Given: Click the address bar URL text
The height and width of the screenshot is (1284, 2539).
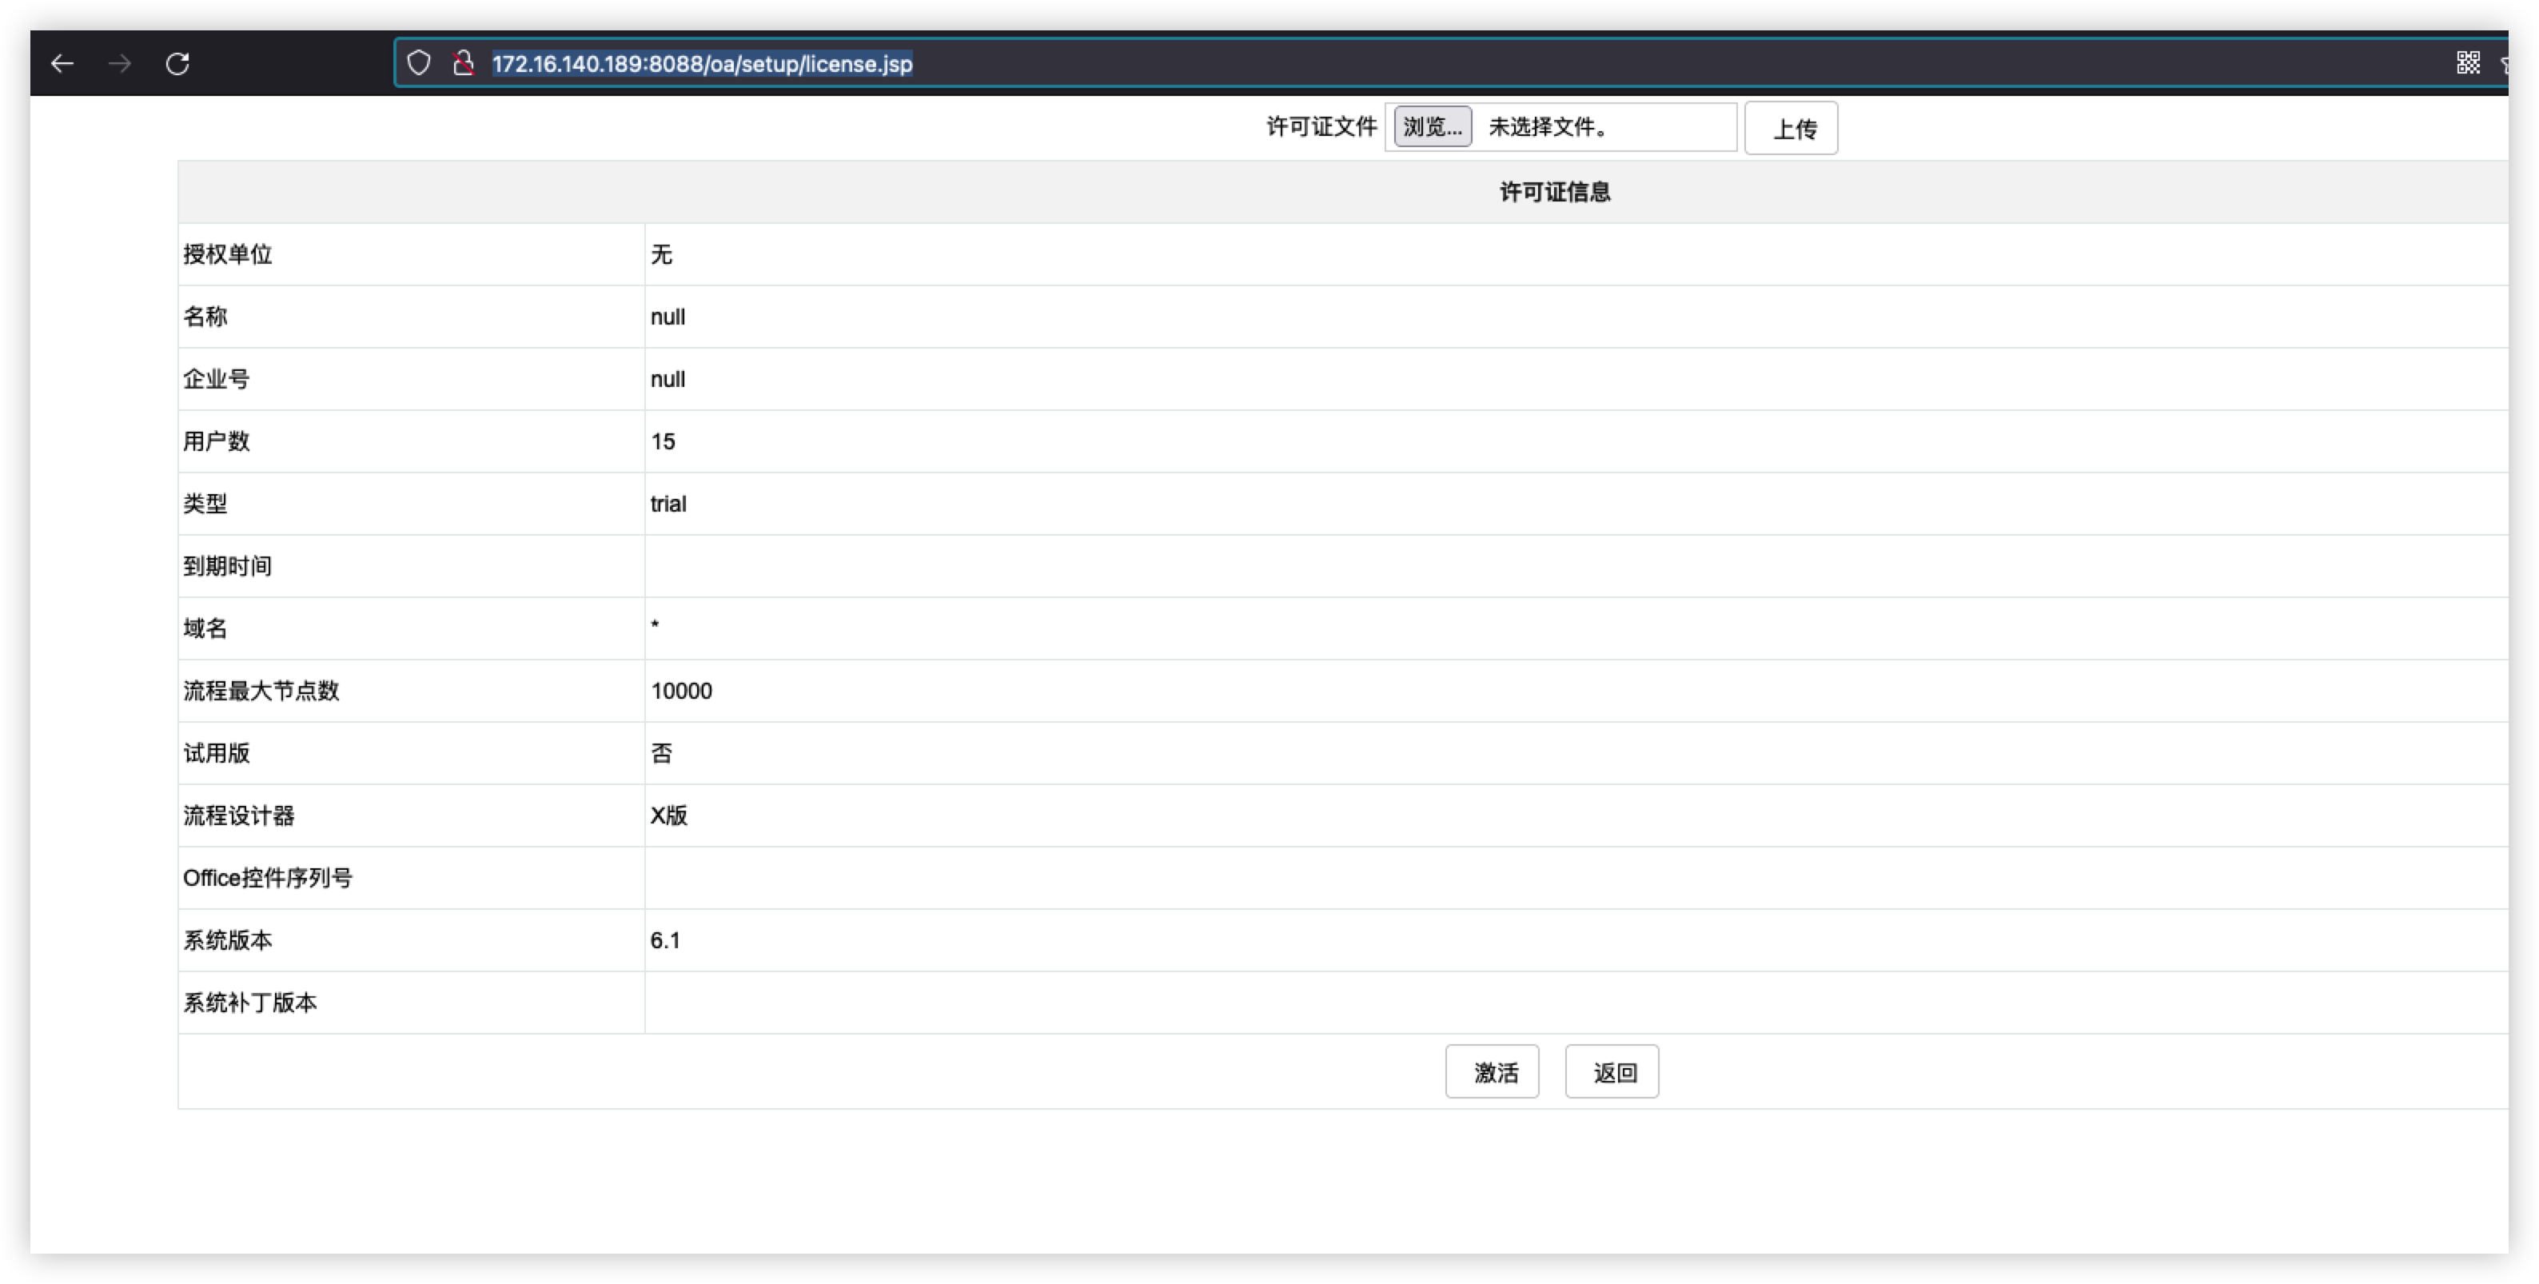Looking at the screenshot, I should click(x=702, y=64).
